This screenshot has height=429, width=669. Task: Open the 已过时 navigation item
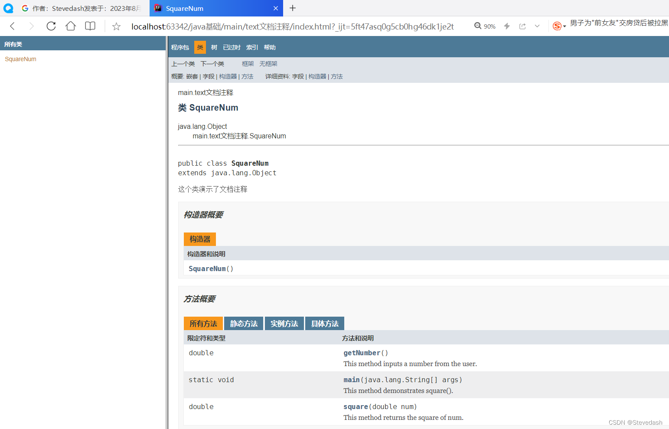tap(232, 47)
